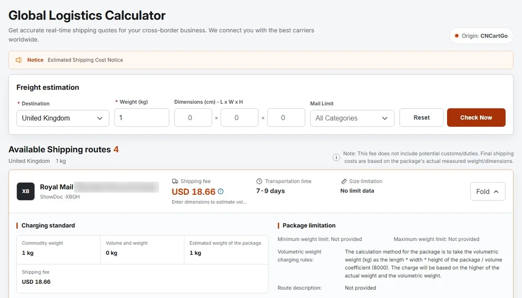Click Minimum weight limit: Not provided

click(x=320, y=239)
